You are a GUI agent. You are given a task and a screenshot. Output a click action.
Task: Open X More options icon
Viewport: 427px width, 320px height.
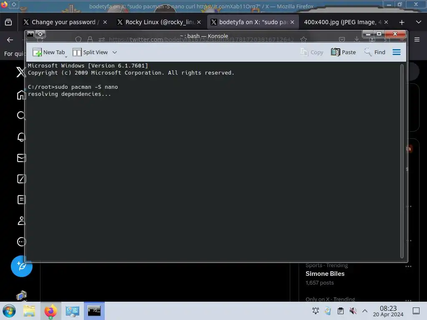[22, 242]
